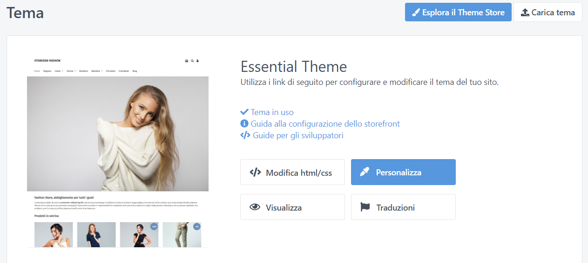The image size is (588, 263).
Task: Choose Visualizza to preview the theme
Action: coord(284,207)
